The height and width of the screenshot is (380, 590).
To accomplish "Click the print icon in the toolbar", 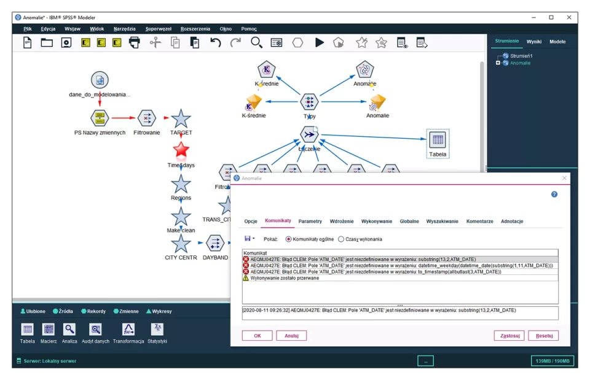I will (x=135, y=42).
